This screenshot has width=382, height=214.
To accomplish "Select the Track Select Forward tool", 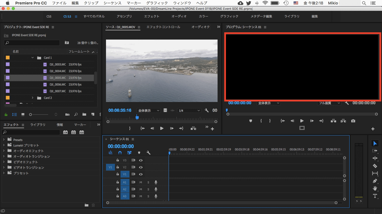I will [x=375, y=151].
